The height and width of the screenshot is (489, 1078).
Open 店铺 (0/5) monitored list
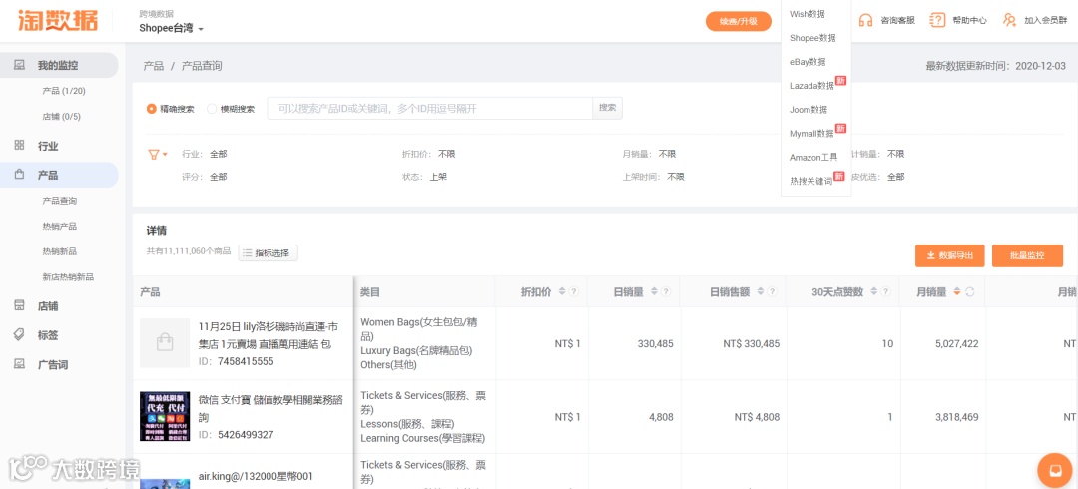61,116
